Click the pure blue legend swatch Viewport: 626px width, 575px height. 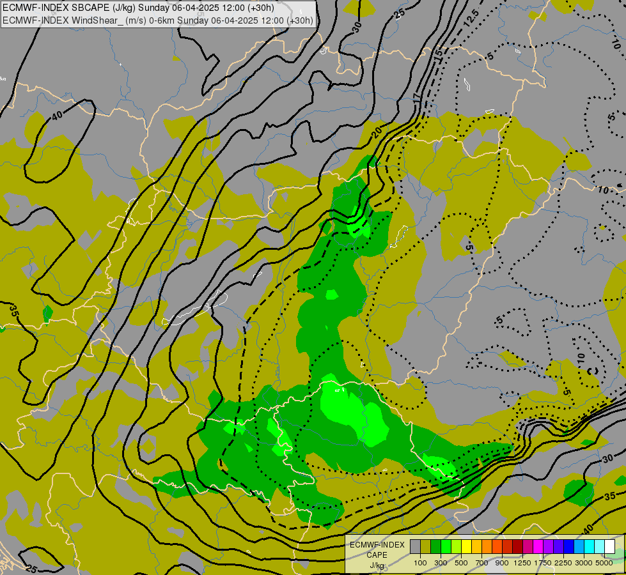(568, 546)
